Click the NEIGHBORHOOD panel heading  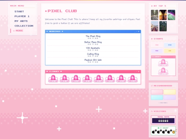pyautogui.click(x=163, y=86)
